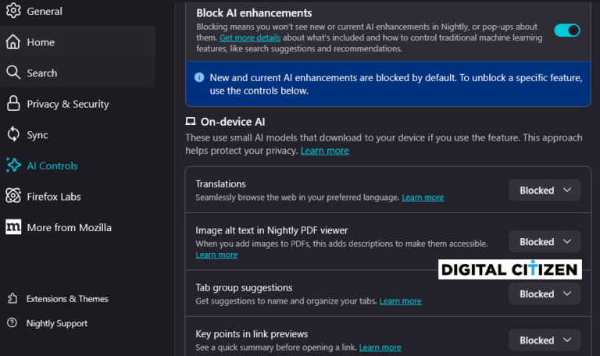Click the General gear icon
600x356 pixels.
(x=13, y=10)
